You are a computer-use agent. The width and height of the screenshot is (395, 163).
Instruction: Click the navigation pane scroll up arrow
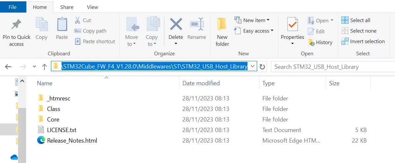click(22, 80)
